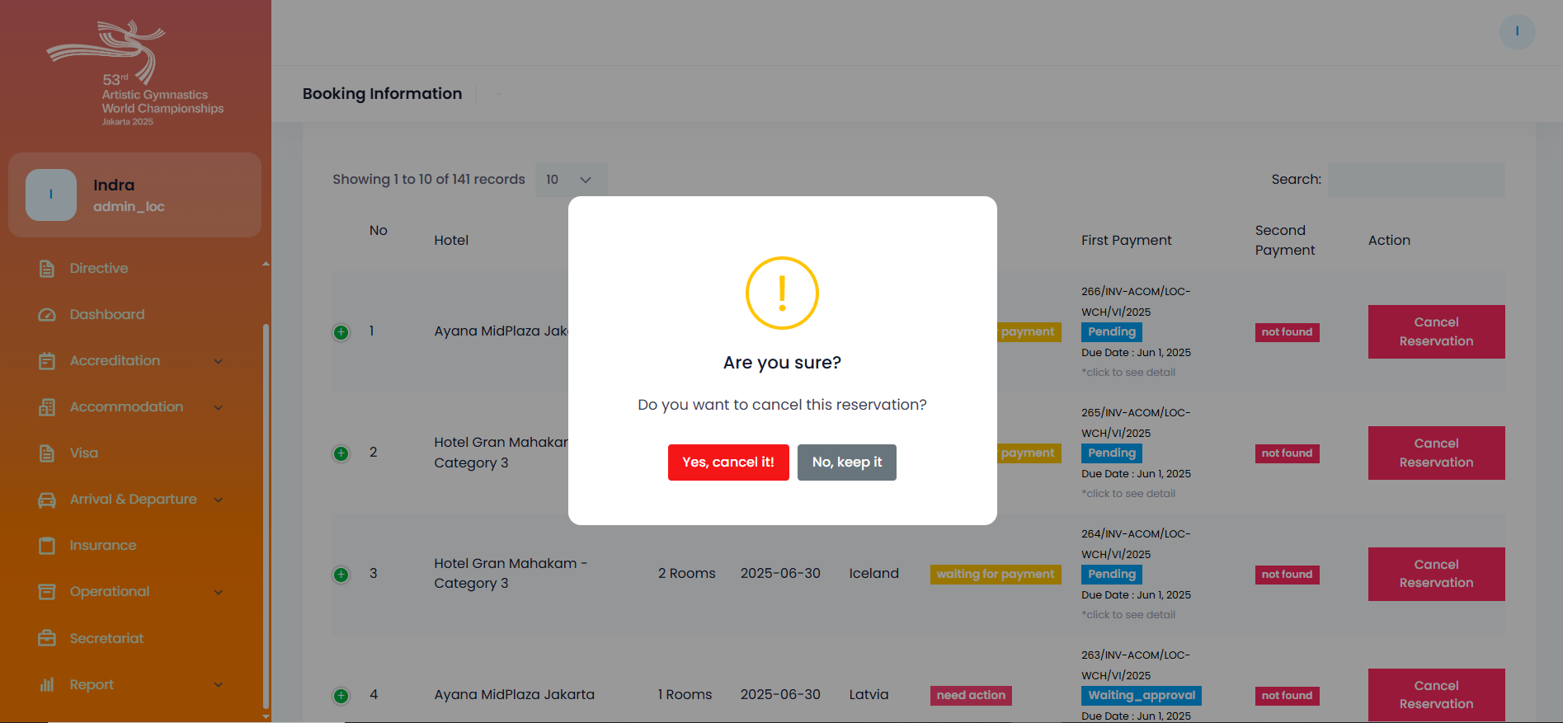Viewport: 1563px width, 723px height.
Task: Confirm with "Yes, cancel it!" button
Action: tap(728, 462)
